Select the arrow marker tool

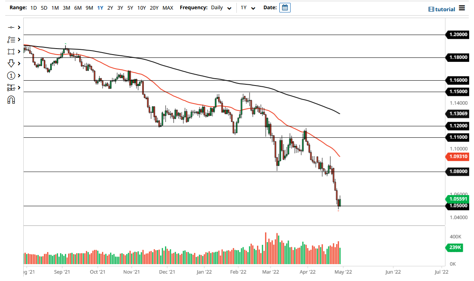(11, 63)
